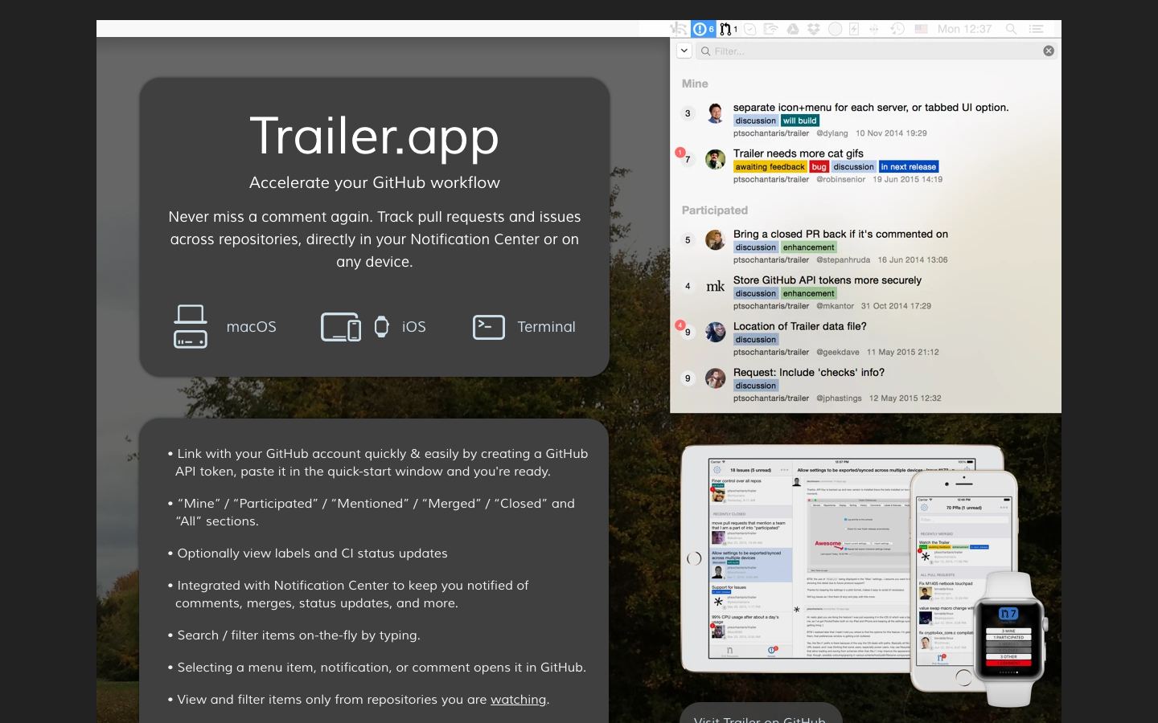The height and width of the screenshot is (723, 1158).
Task: Click the "in next release" label
Action: tap(909, 167)
